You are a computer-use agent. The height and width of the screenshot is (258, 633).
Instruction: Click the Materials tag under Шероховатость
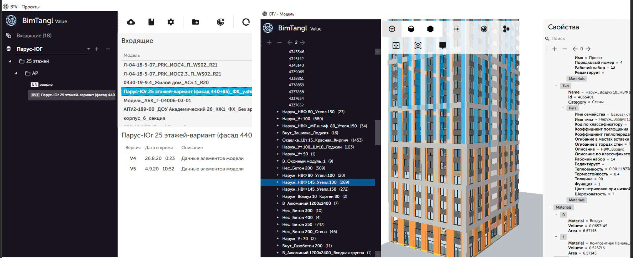click(577, 200)
